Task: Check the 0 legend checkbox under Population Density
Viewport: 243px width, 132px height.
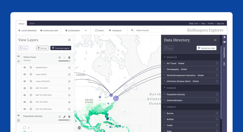Action: click(x=25, y=128)
